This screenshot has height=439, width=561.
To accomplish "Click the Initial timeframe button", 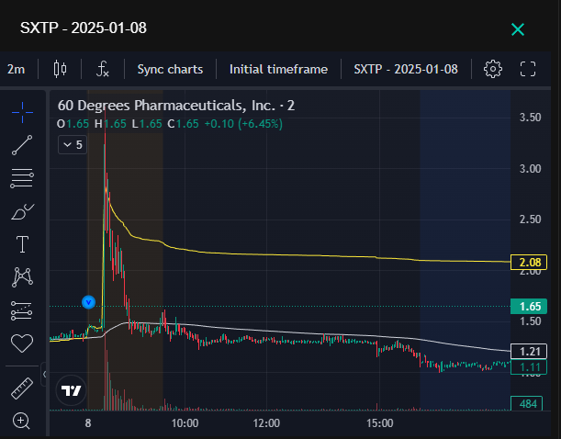I will tap(278, 69).
